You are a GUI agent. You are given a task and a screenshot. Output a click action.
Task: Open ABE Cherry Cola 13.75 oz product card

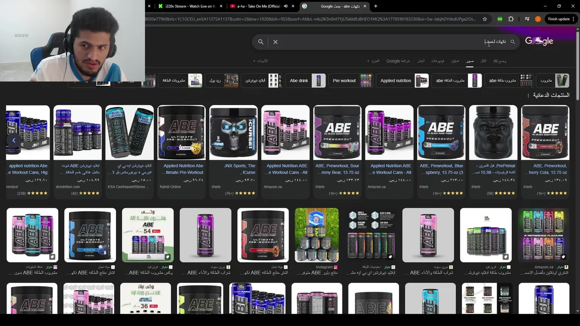(545, 152)
